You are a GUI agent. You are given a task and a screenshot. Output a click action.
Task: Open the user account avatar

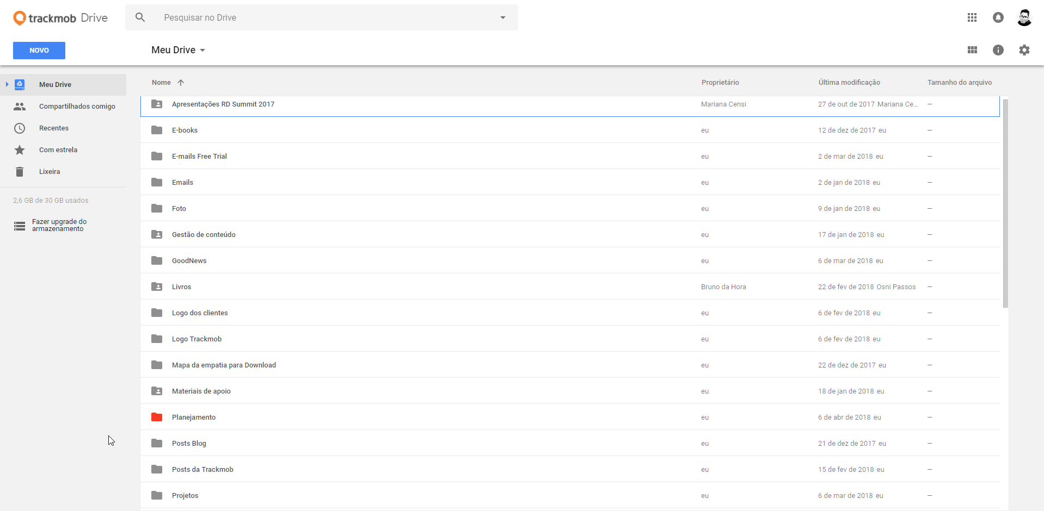point(1024,17)
